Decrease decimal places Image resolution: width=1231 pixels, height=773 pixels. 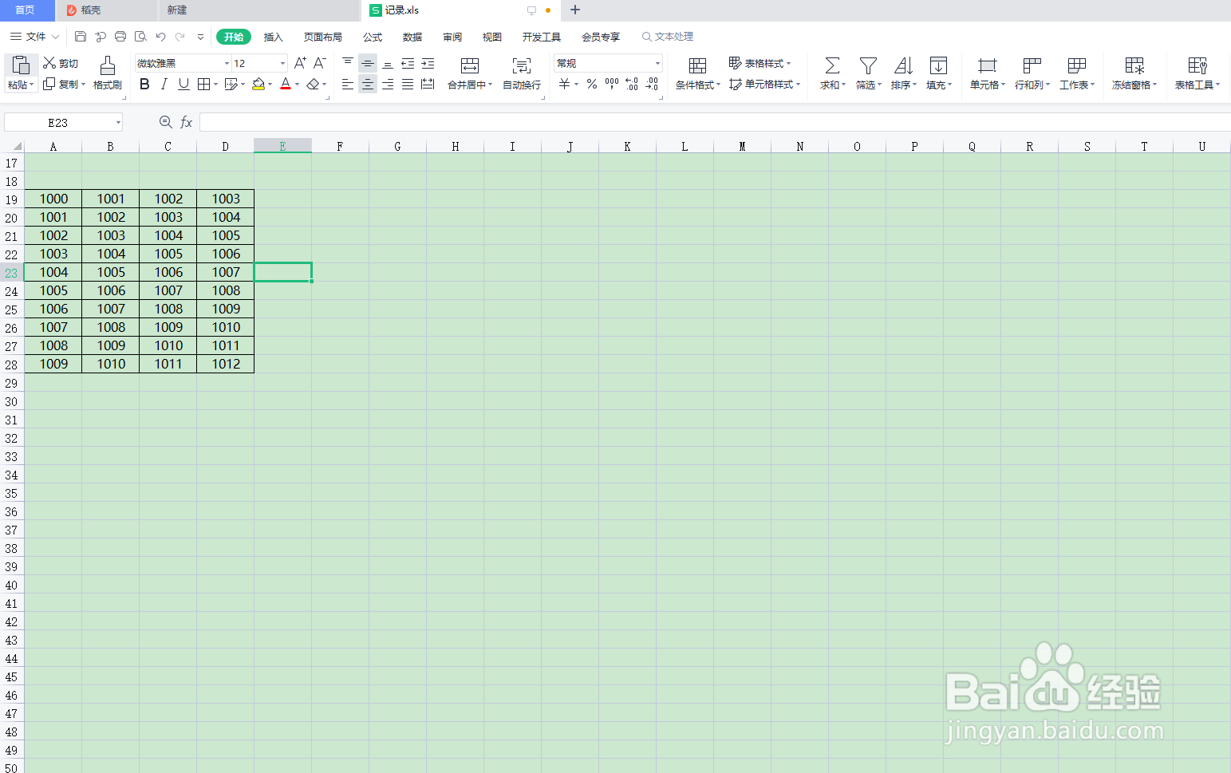point(652,84)
